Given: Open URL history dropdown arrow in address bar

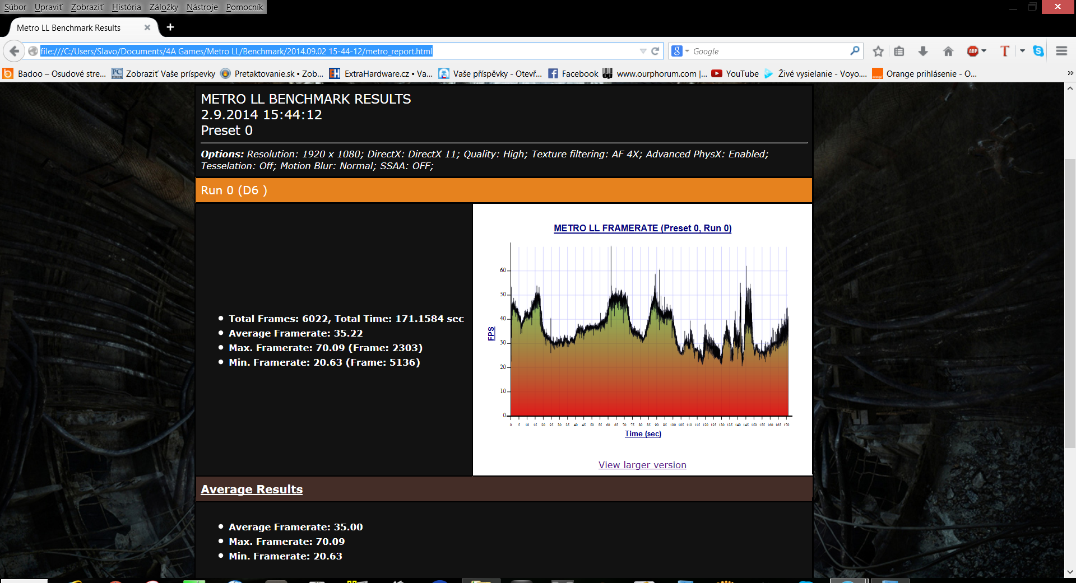Looking at the screenshot, I should coord(643,51).
